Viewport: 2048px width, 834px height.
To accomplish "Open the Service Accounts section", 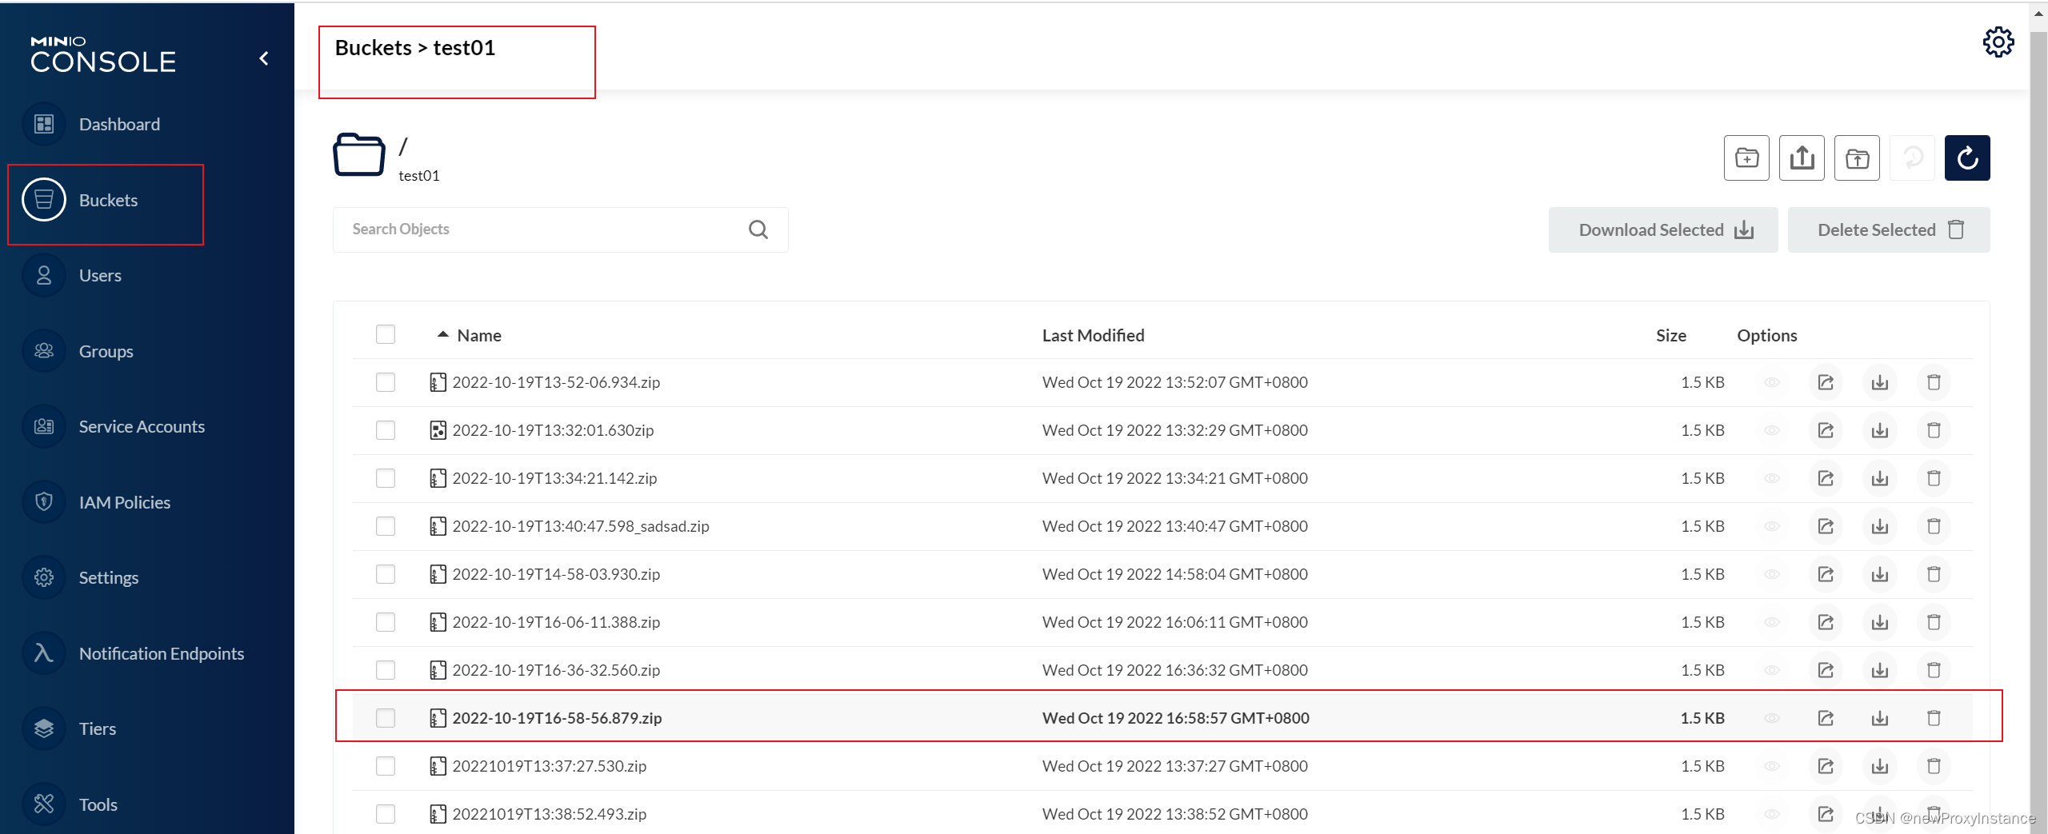I will coord(142,427).
